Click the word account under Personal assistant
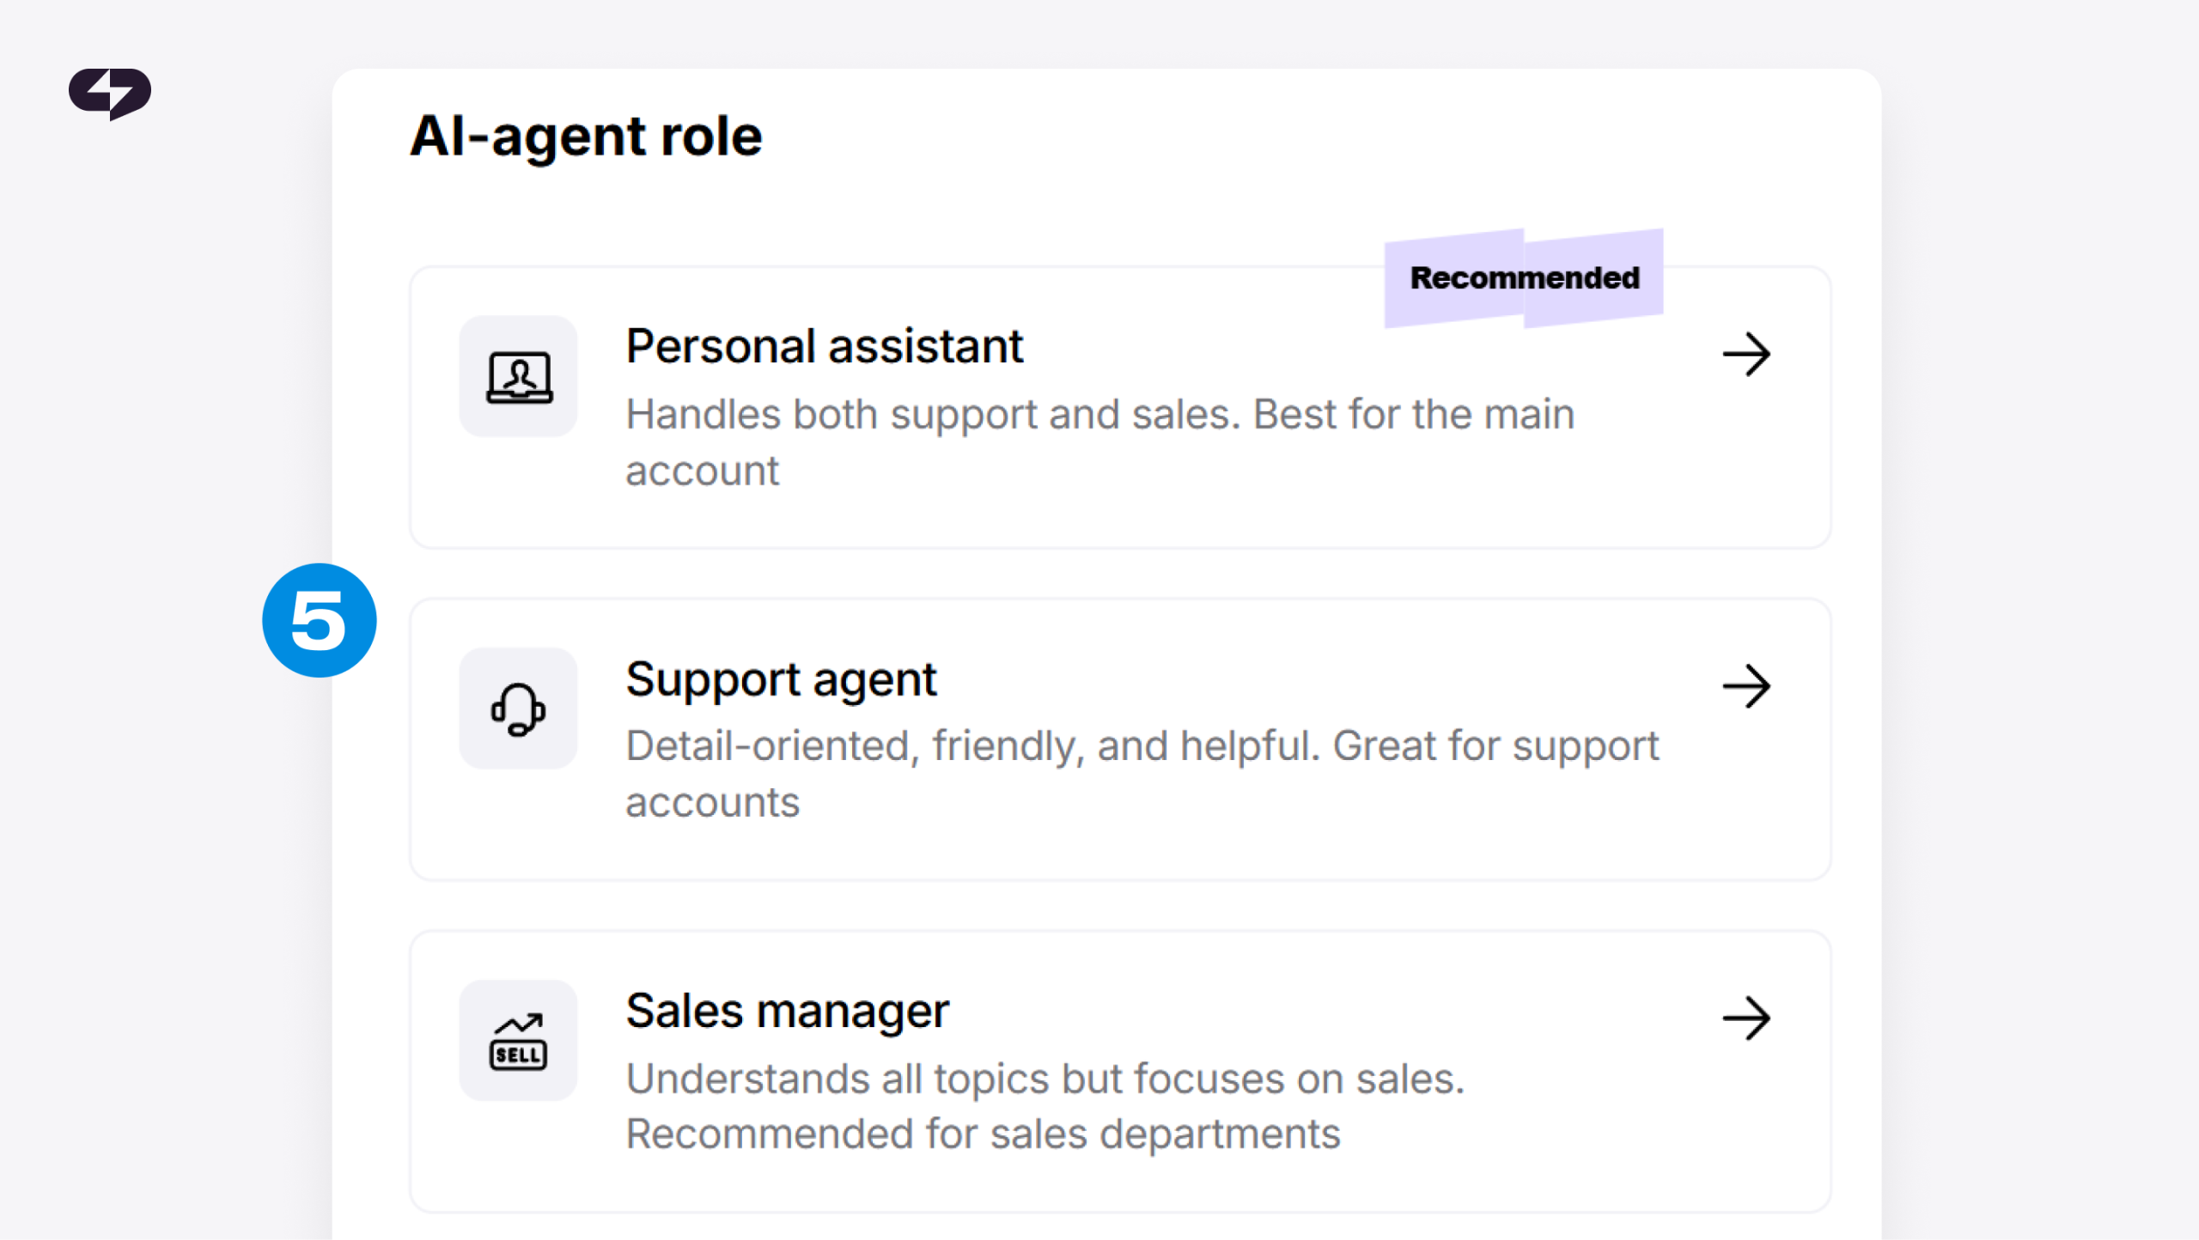The height and width of the screenshot is (1240, 2199). [x=702, y=471]
